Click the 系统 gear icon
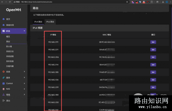 tap(3, 72)
